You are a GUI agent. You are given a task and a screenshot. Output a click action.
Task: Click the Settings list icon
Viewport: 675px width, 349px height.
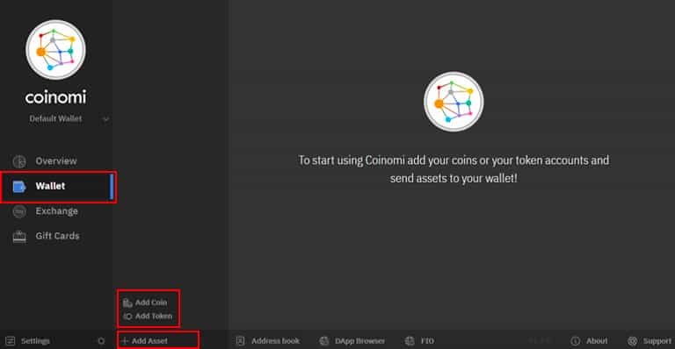point(11,341)
